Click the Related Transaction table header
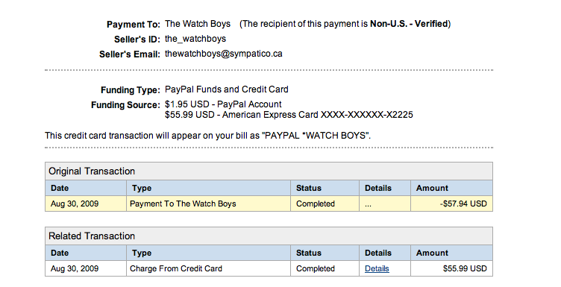This screenshot has width=561, height=287. point(269,236)
